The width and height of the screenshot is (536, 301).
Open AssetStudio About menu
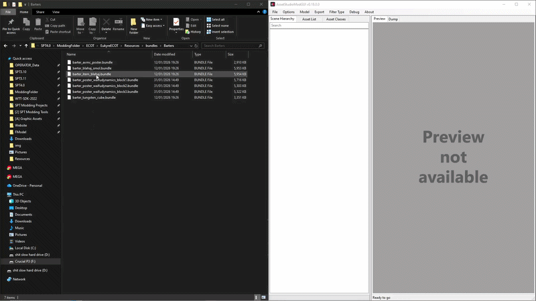[x=369, y=12]
